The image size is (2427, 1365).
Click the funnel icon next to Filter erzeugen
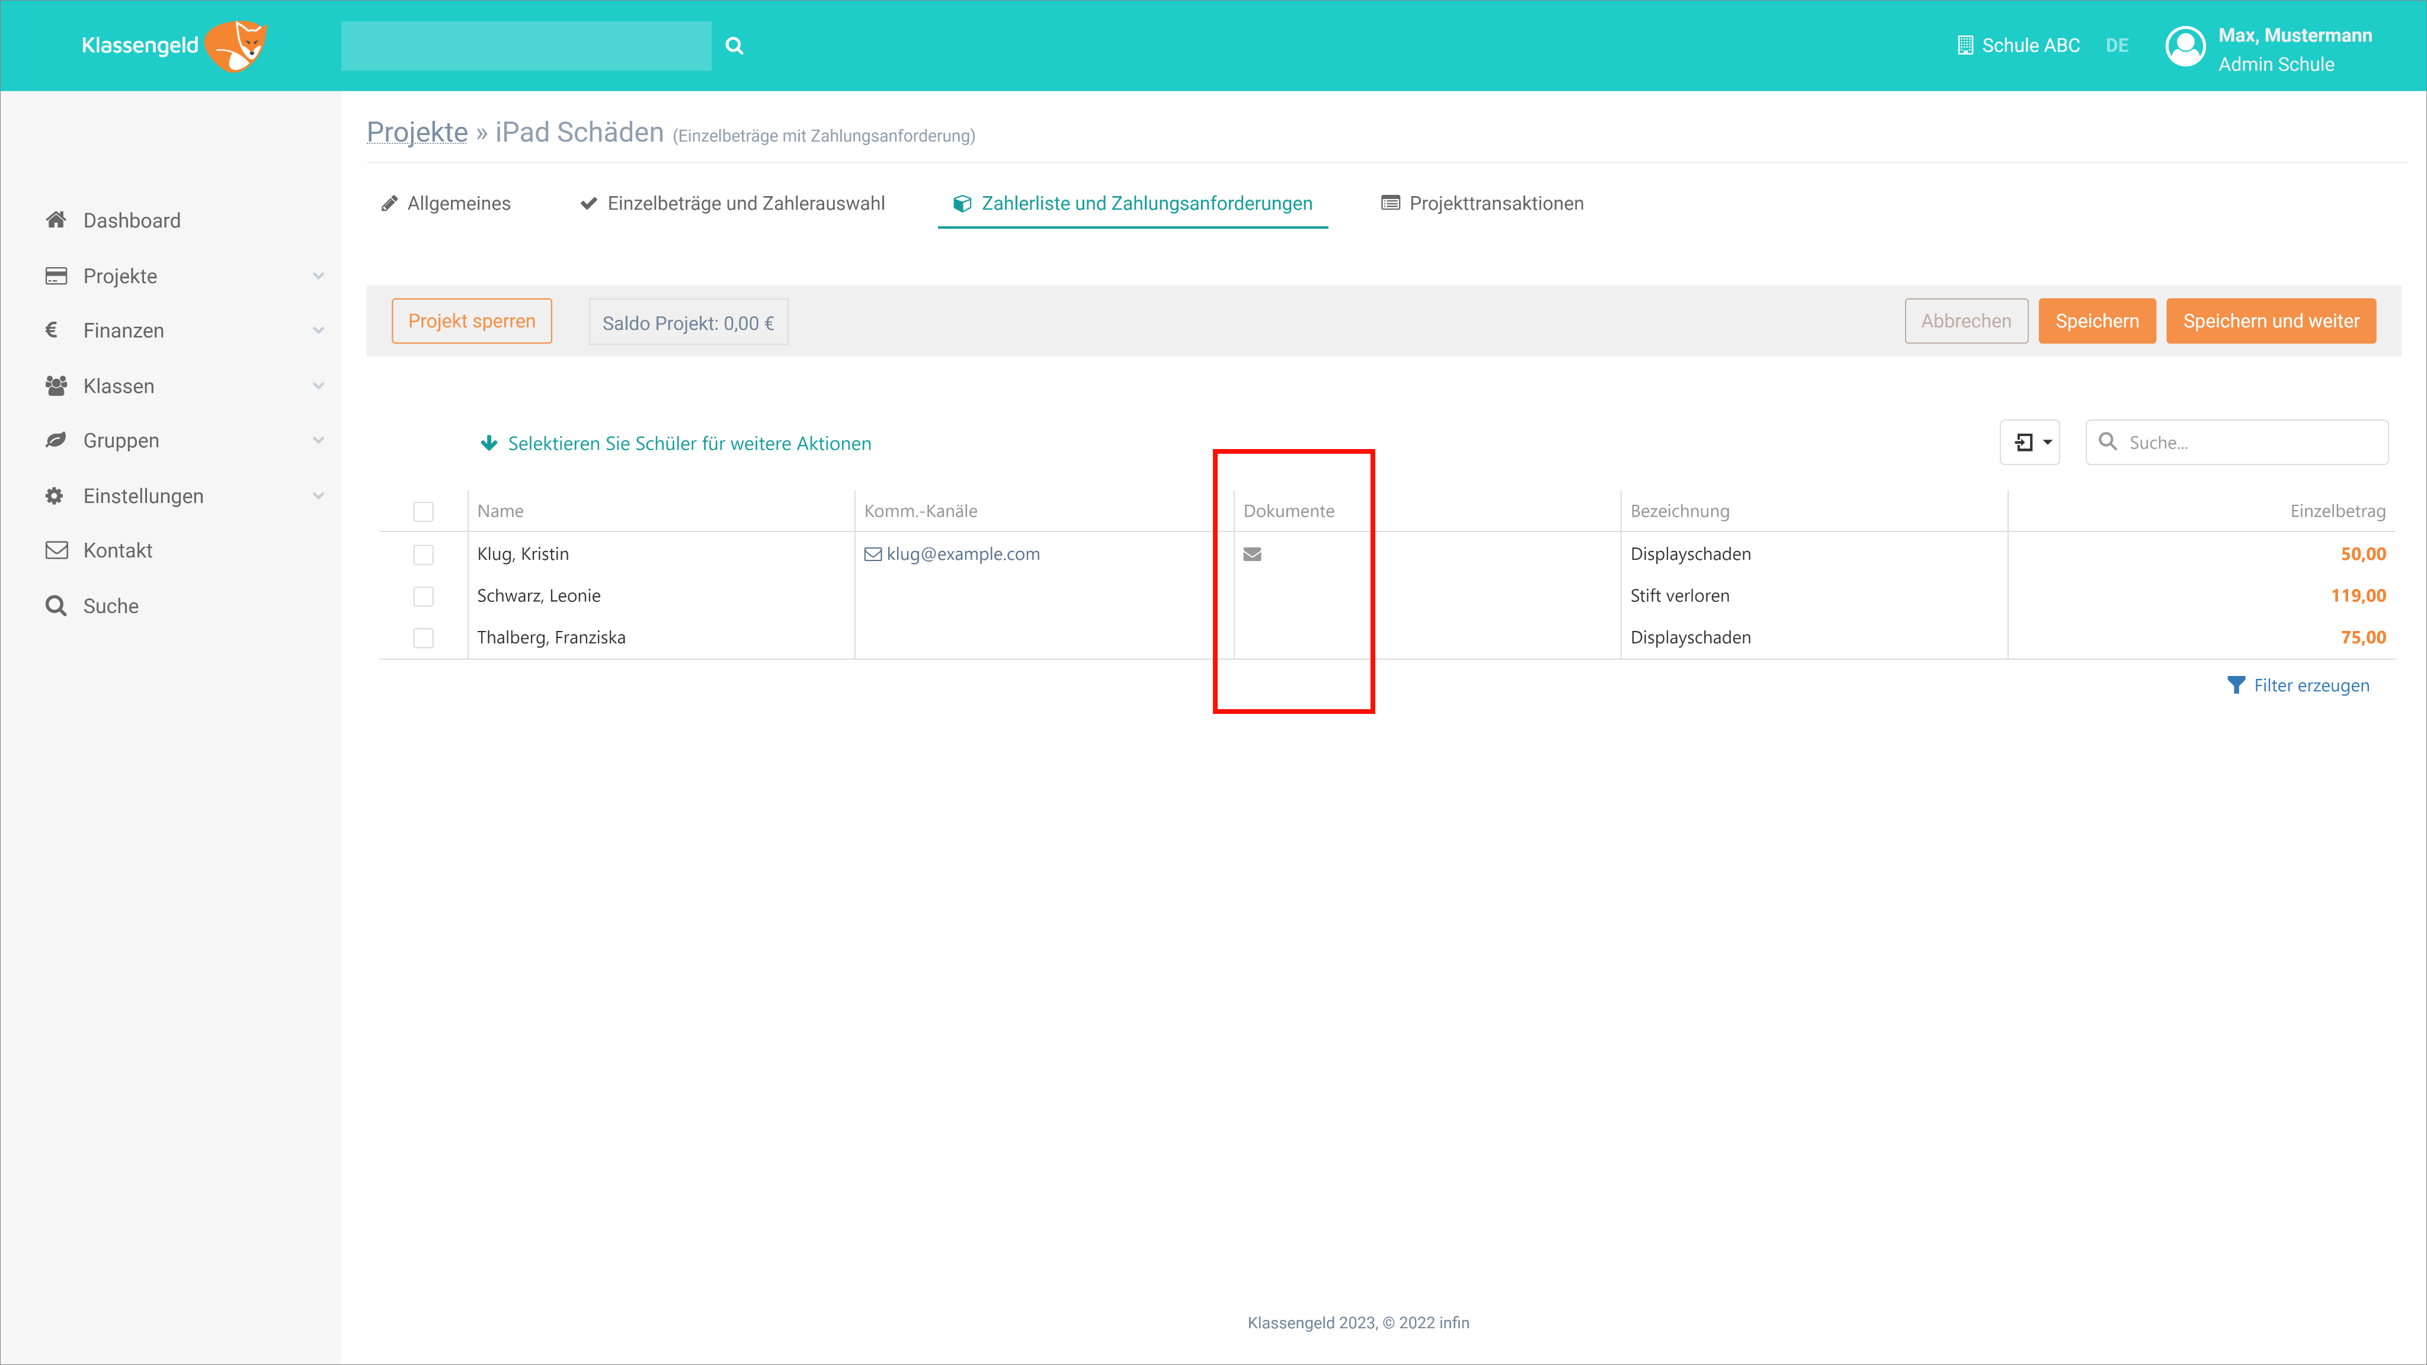(2236, 685)
